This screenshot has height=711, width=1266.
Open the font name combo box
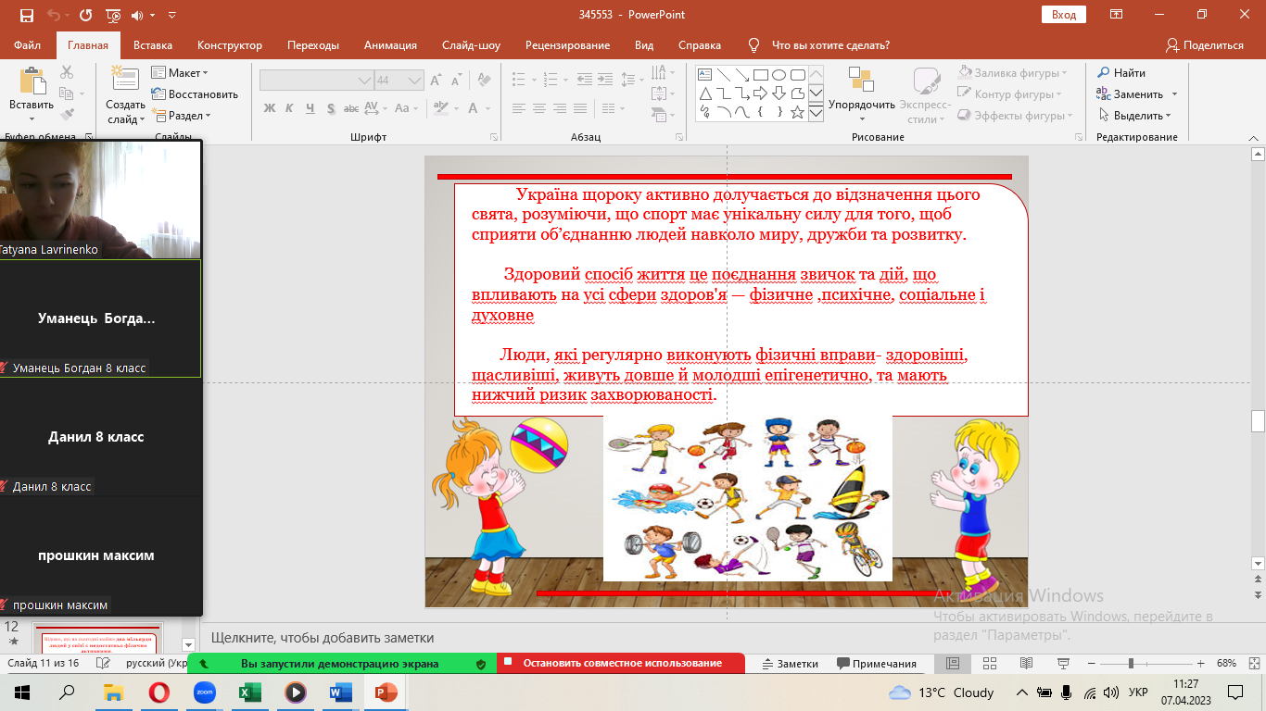(x=316, y=81)
